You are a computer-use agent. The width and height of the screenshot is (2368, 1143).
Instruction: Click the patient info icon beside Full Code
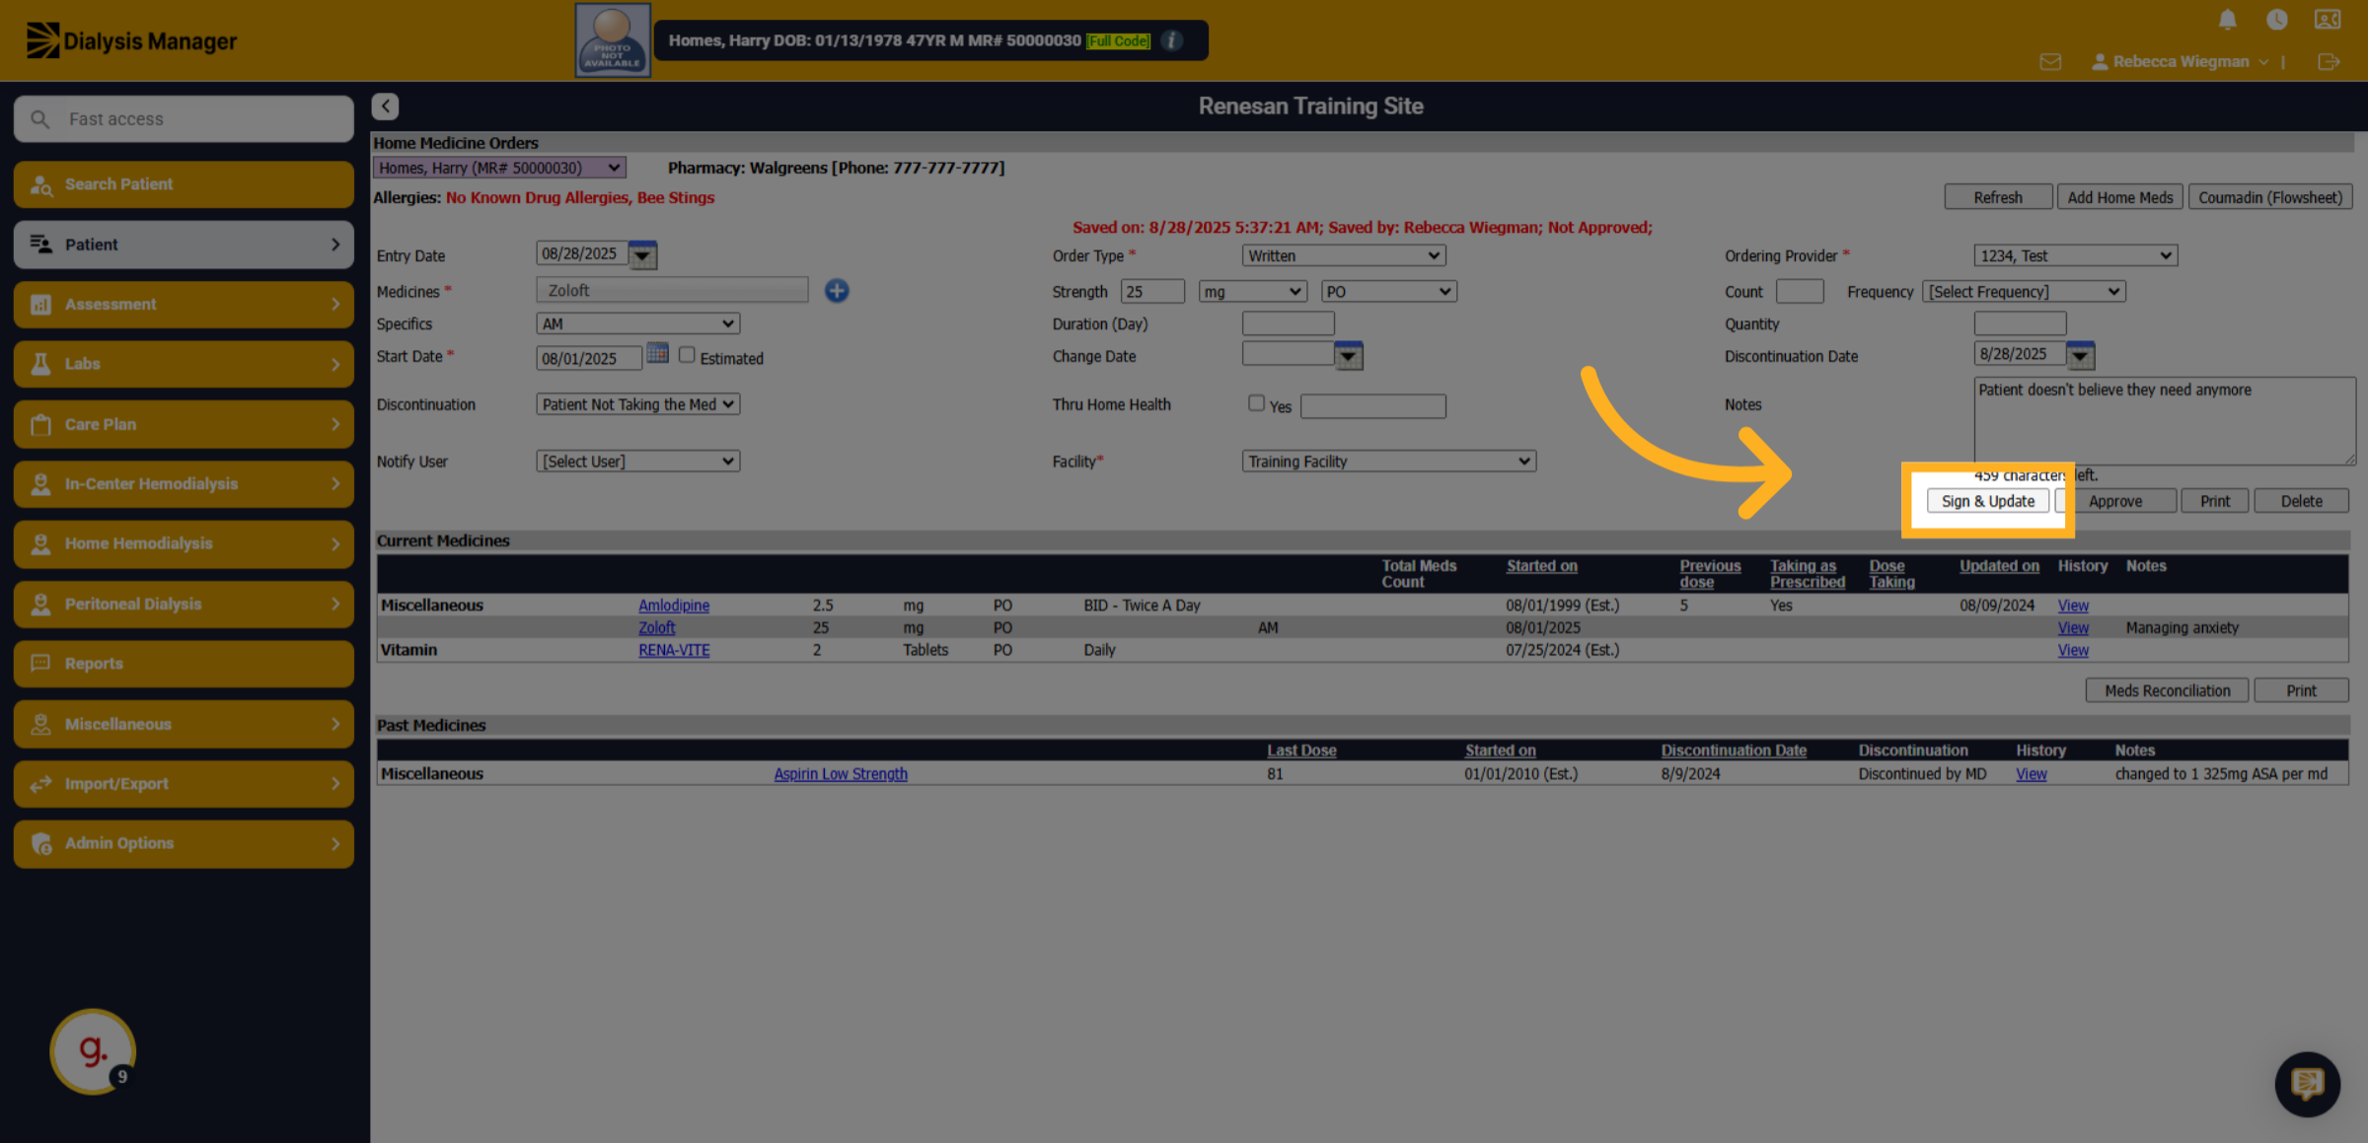tap(1171, 40)
